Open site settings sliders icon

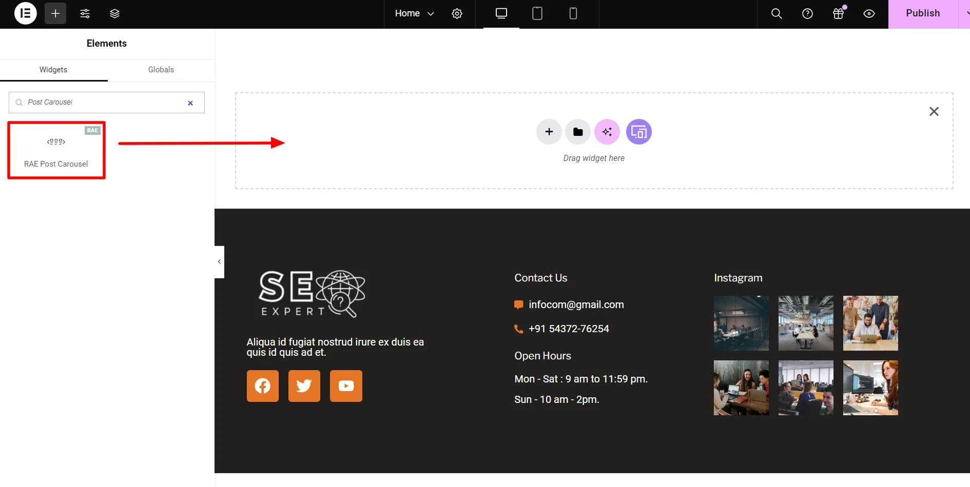pos(85,13)
